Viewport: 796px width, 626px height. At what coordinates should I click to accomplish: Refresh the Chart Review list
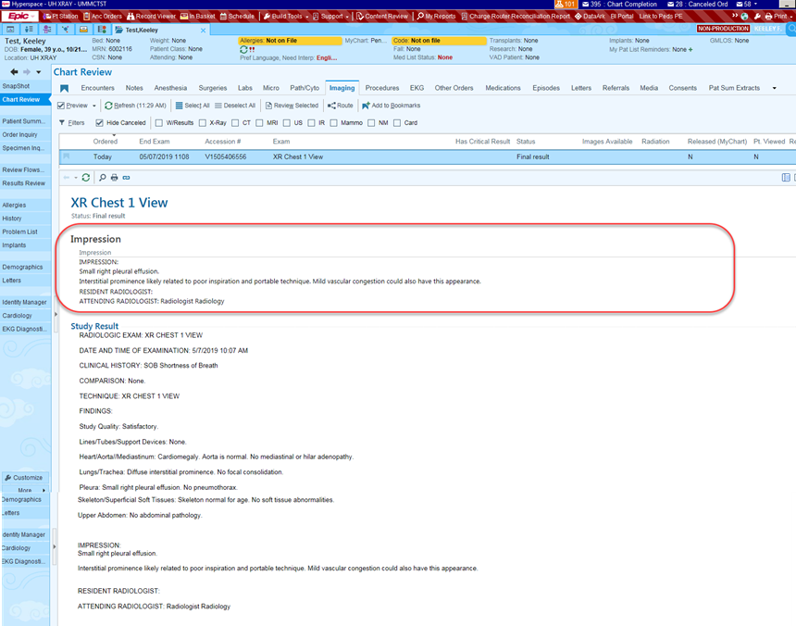[x=135, y=106]
